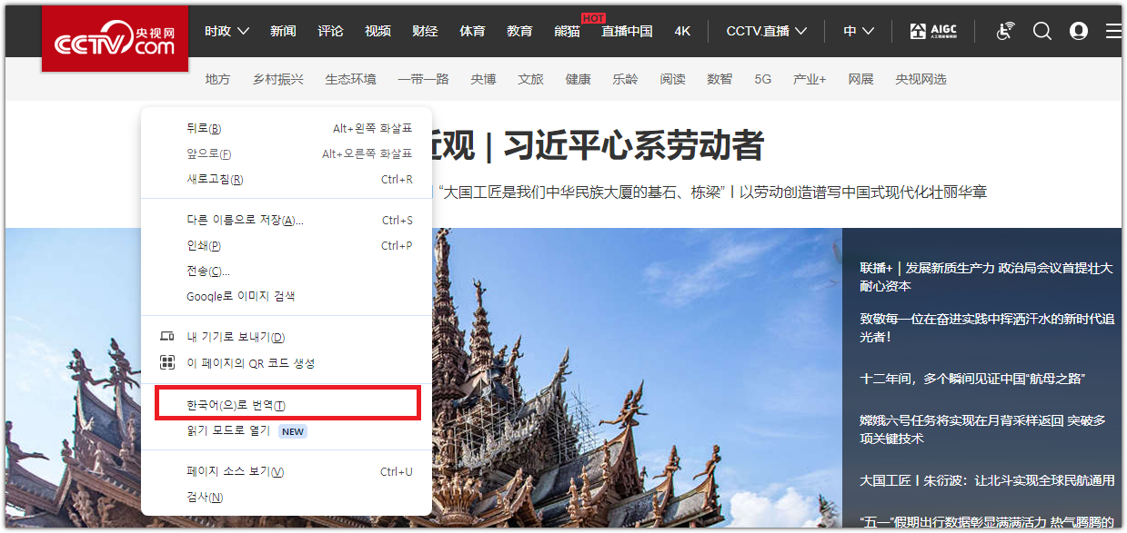Open the 5G link

pos(762,79)
